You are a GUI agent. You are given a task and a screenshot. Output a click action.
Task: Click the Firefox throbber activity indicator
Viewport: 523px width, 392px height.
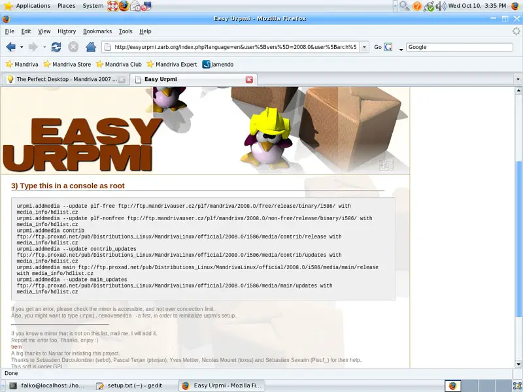tap(516, 31)
